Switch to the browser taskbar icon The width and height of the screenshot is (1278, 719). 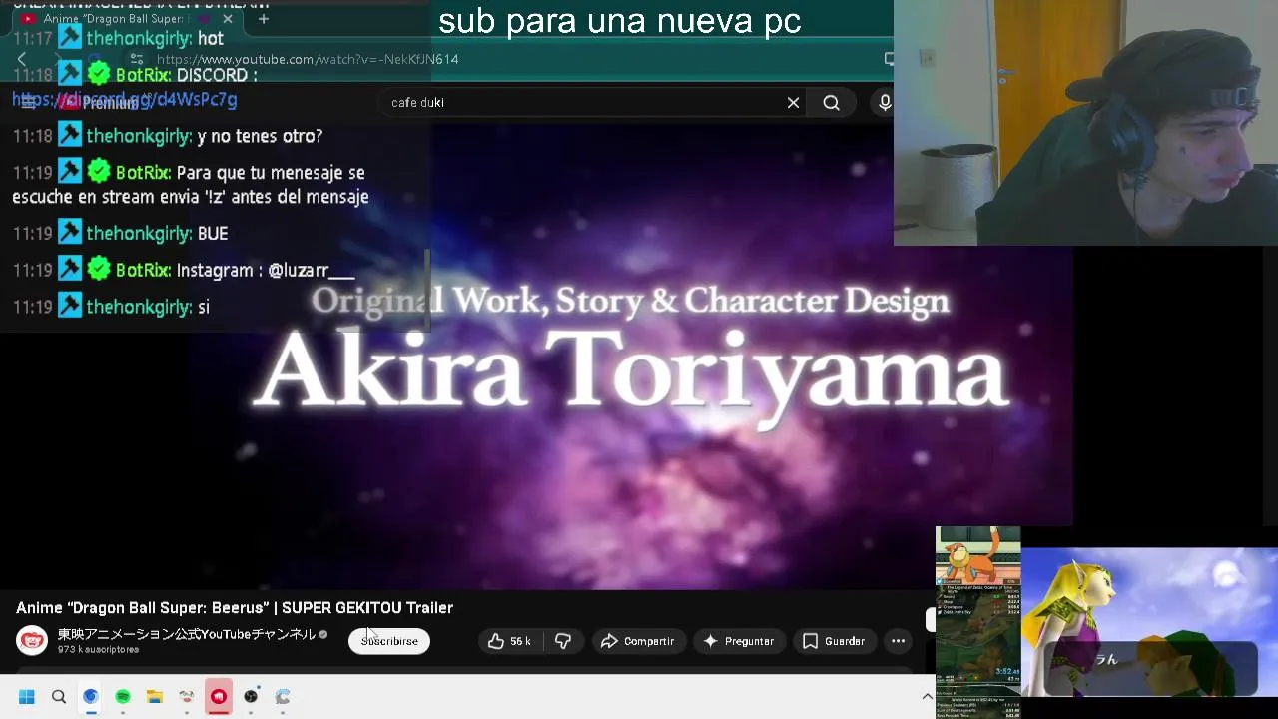point(91,697)
